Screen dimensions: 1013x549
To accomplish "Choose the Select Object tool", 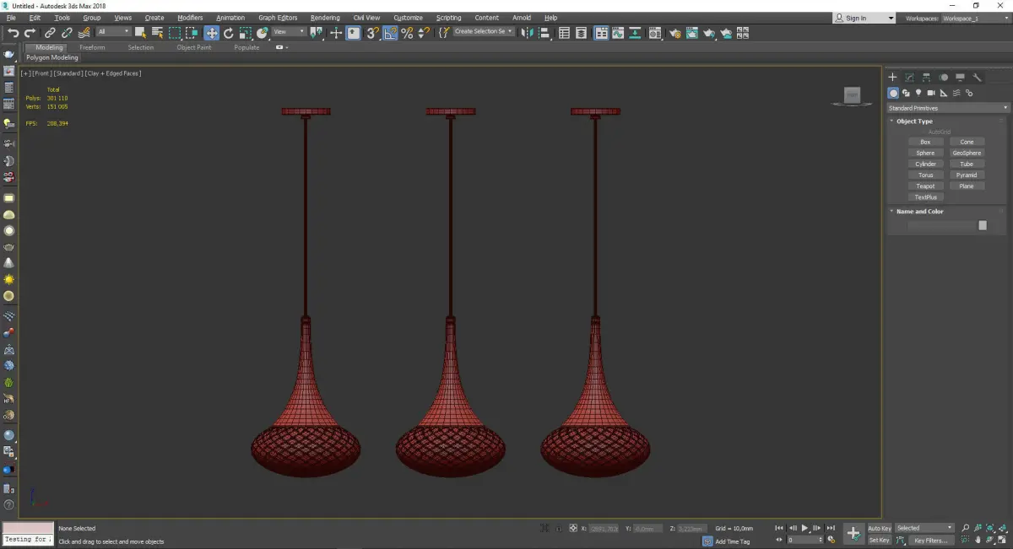I will point(140,33).
